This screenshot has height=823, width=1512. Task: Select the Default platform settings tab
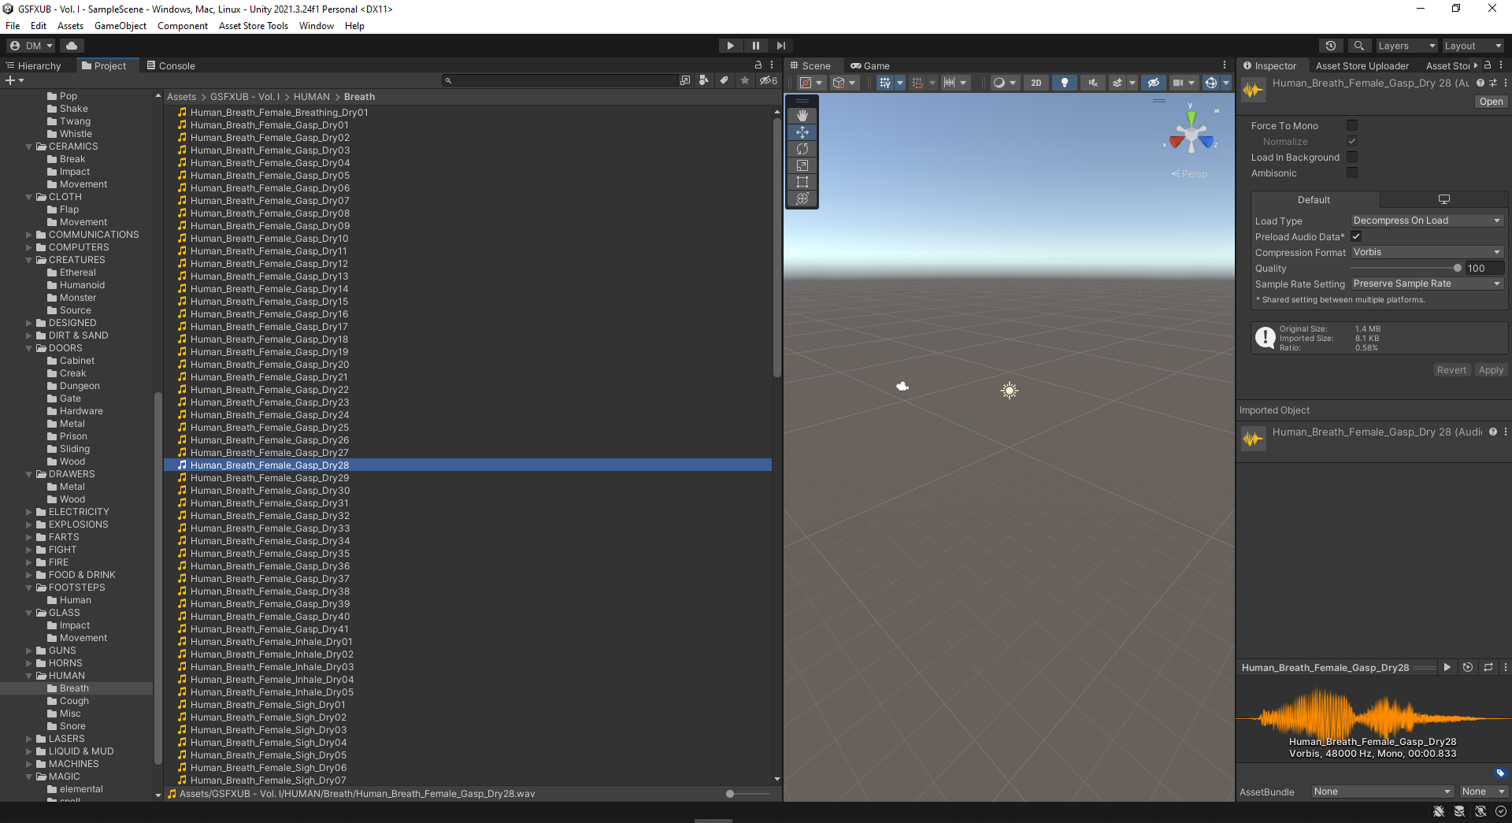pyautogui.click(x=1314, y=200)
